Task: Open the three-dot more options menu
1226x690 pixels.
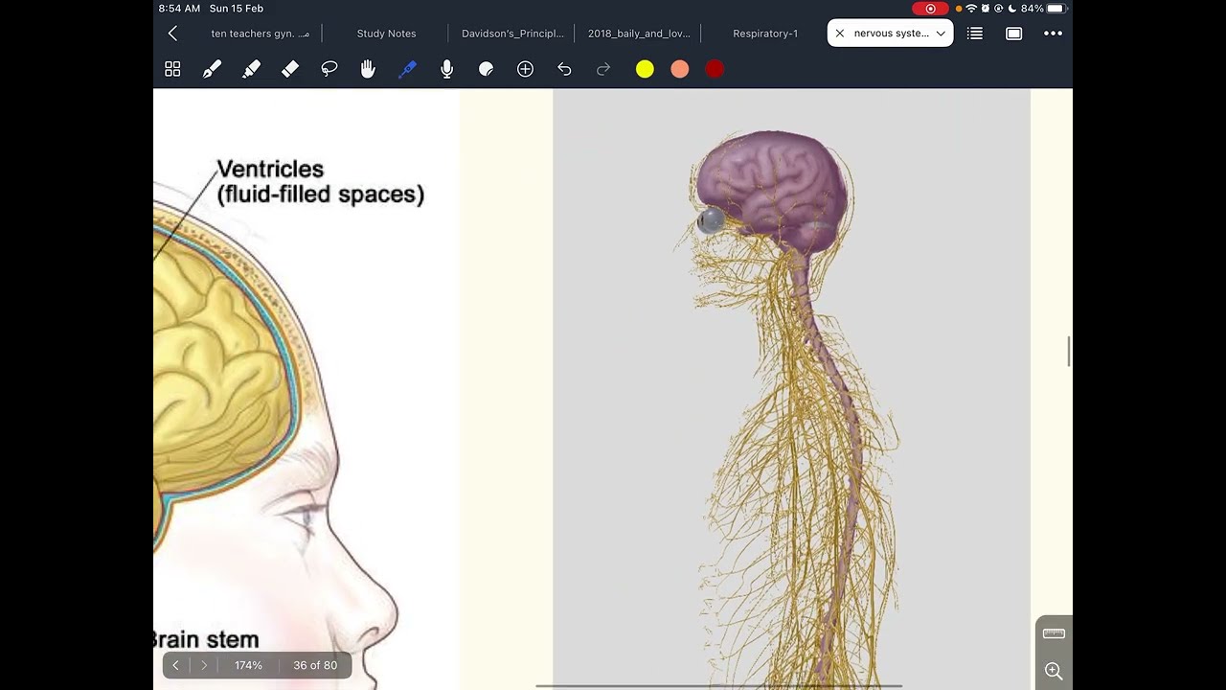Action: click(x=1053, y=34)
